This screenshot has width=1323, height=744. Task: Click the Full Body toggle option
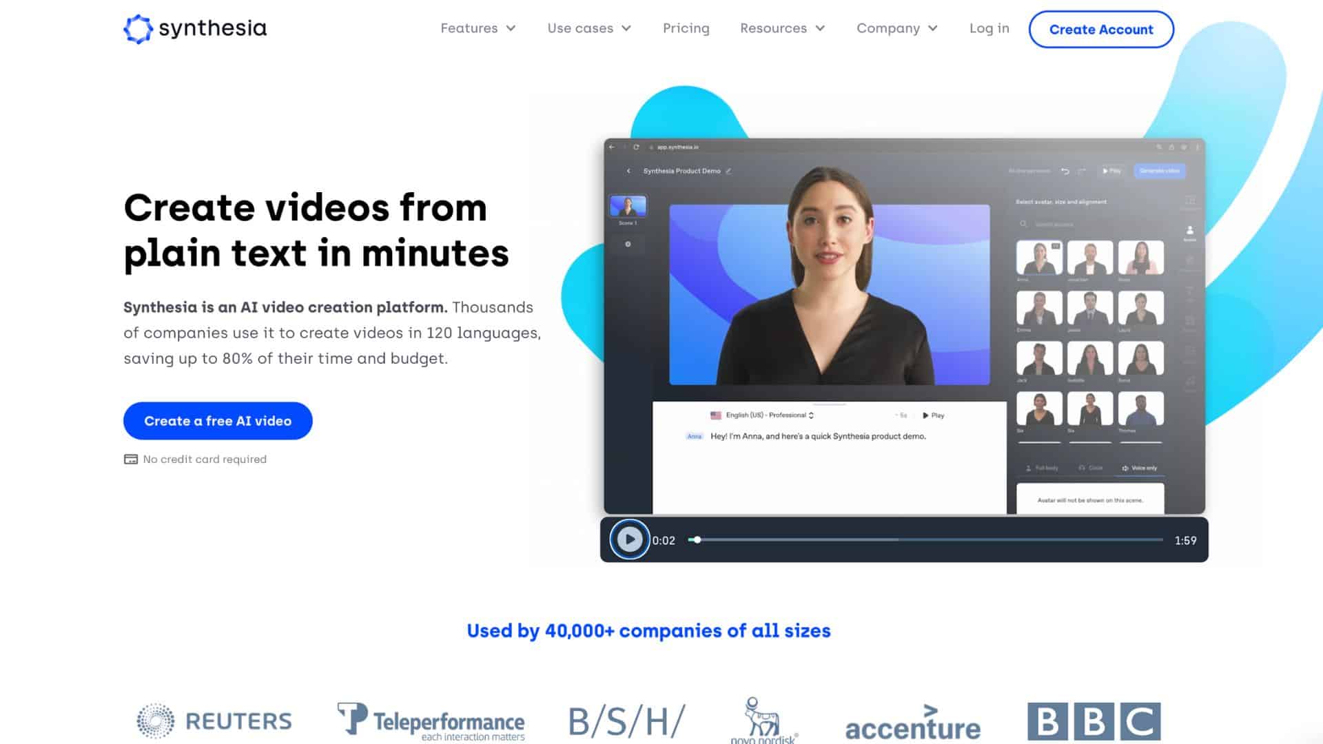[x=1045, y=467]
